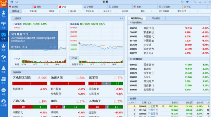
Task: Open 资讯 news icon in sidebar
Action: [x=4, y=81]
